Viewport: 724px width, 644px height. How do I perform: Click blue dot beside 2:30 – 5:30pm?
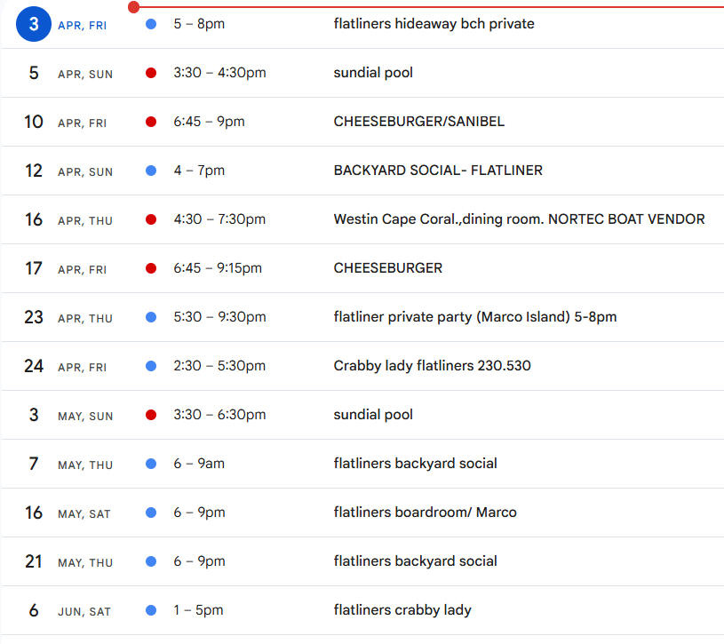tap(151, 366)
